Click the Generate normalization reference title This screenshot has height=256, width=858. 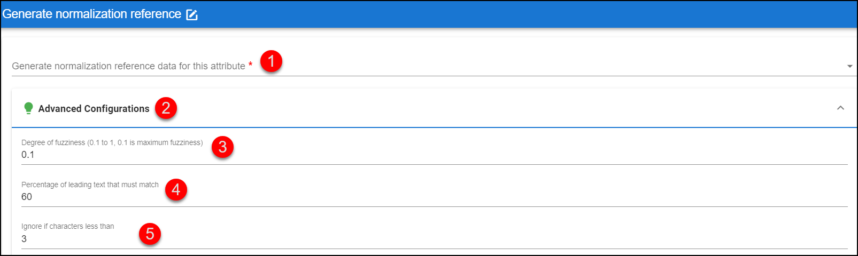tap(91, 14)
